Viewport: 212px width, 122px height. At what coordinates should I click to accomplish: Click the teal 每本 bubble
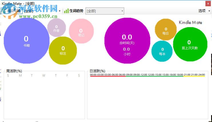tap(162, 51)
